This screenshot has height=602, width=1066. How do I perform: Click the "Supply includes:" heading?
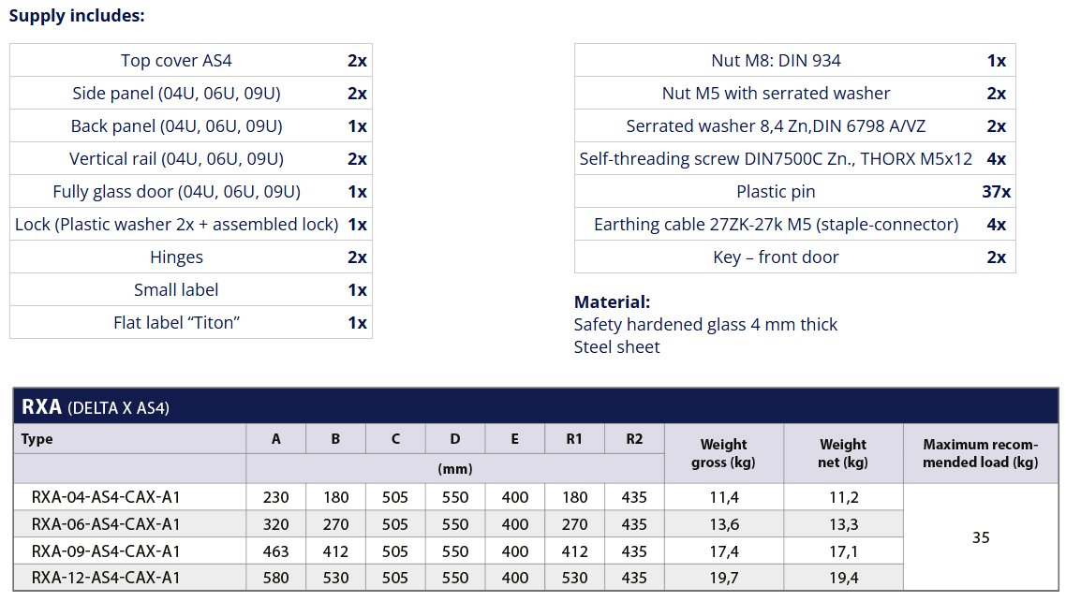[x=77, y=15]
